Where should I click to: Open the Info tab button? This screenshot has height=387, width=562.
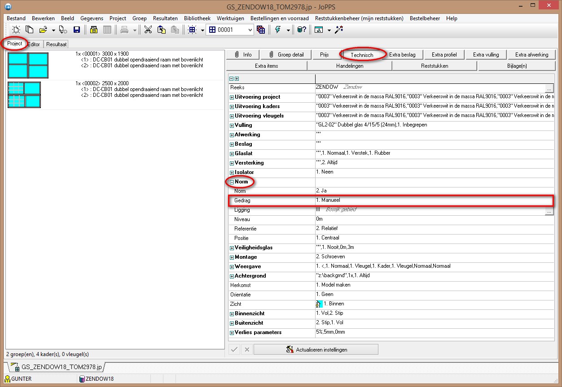[243, 55]
